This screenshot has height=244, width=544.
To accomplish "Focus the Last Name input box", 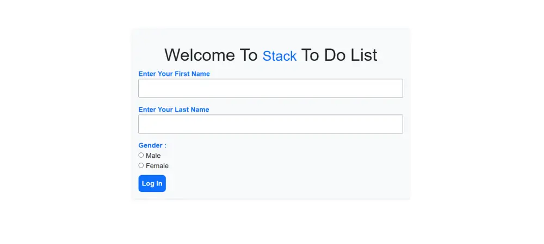I will pos(270,124).
